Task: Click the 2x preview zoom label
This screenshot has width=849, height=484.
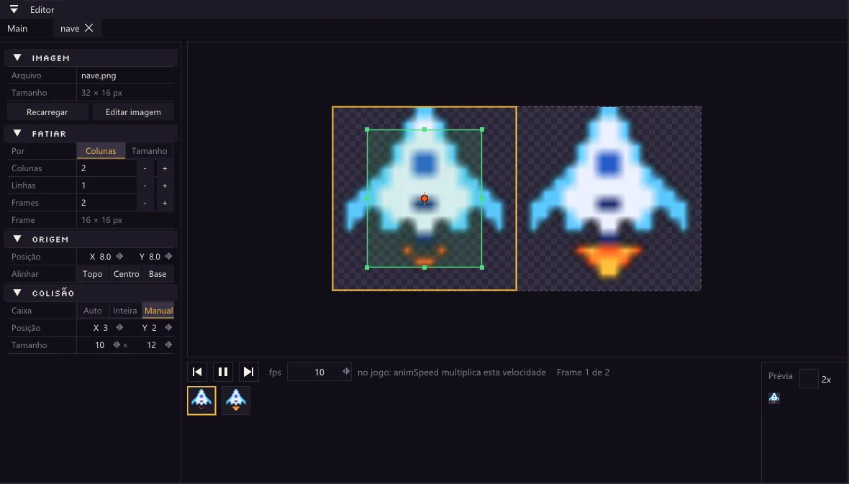Action: pyautogui.click(x=826, y=380)
